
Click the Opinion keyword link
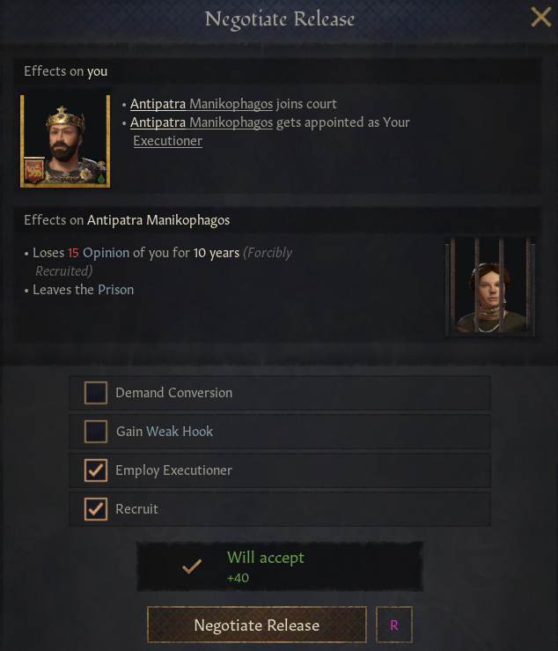click(x=106, y=253)
